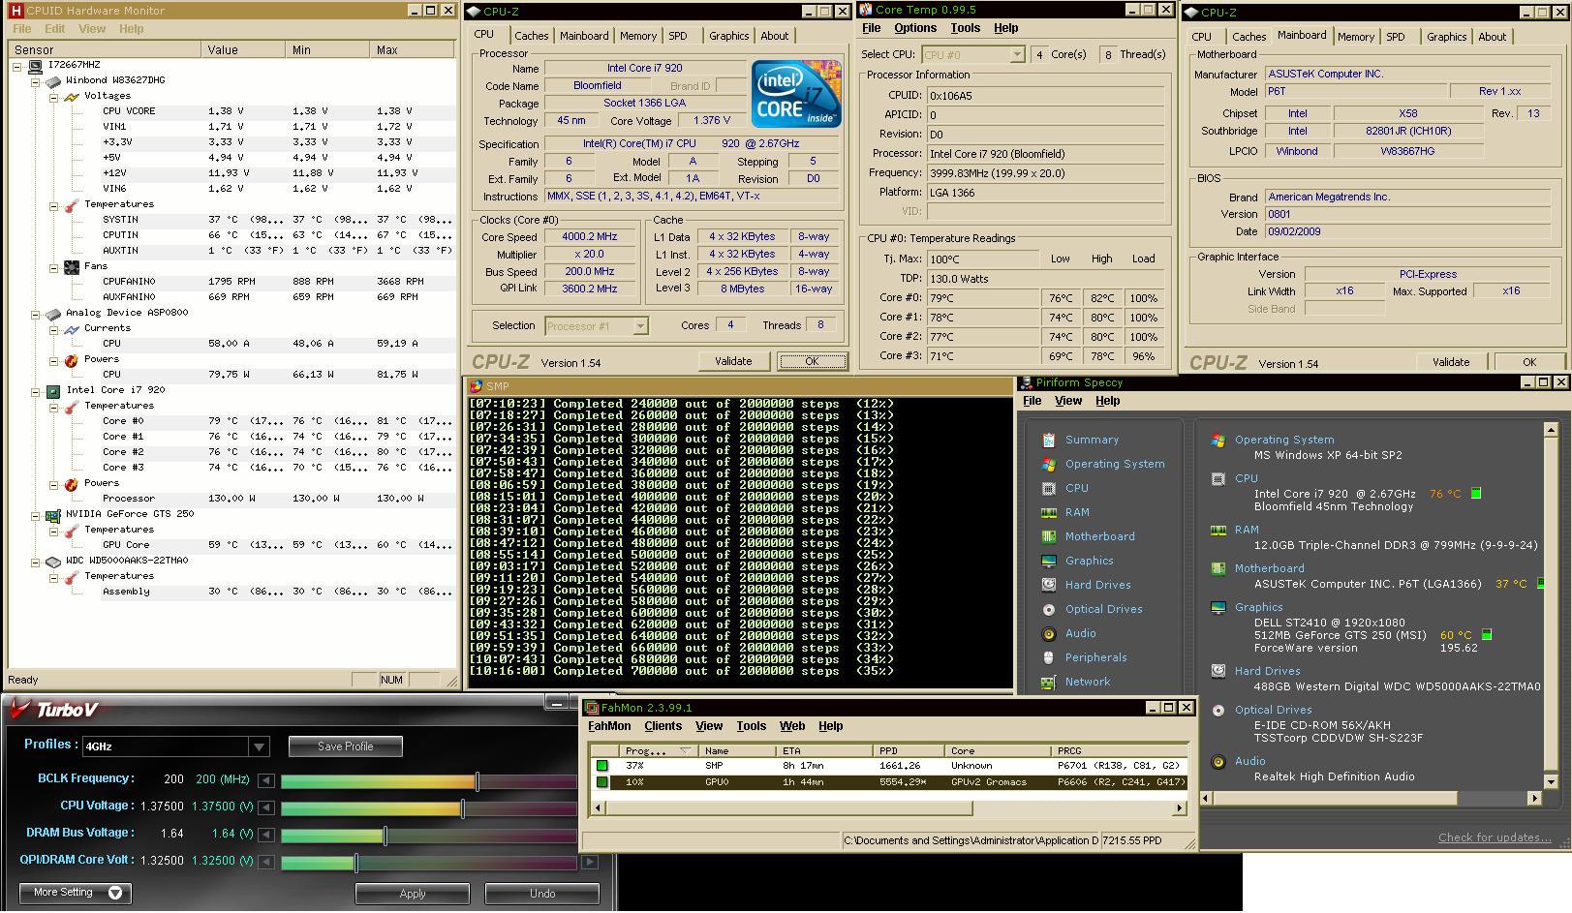This screenshot has width=1572, height=913.
Task: Click the QPI/DRAM Core Volt slider
Action: 428,862
